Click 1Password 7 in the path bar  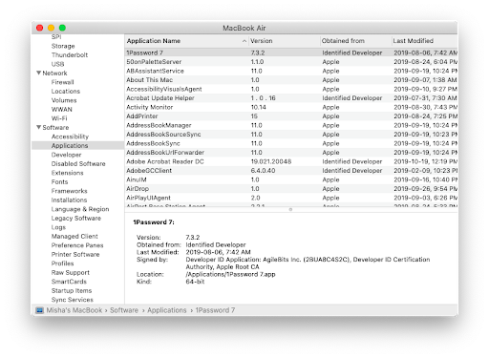point(215,310)
